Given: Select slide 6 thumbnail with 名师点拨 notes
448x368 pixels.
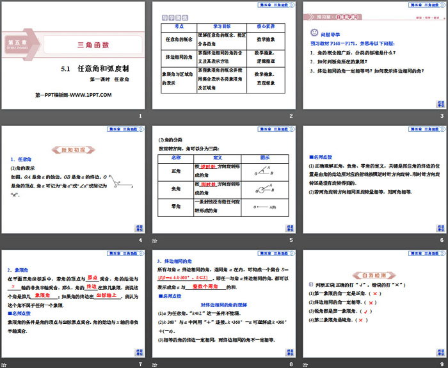Looking at the screenshot, I should point(374,180).
